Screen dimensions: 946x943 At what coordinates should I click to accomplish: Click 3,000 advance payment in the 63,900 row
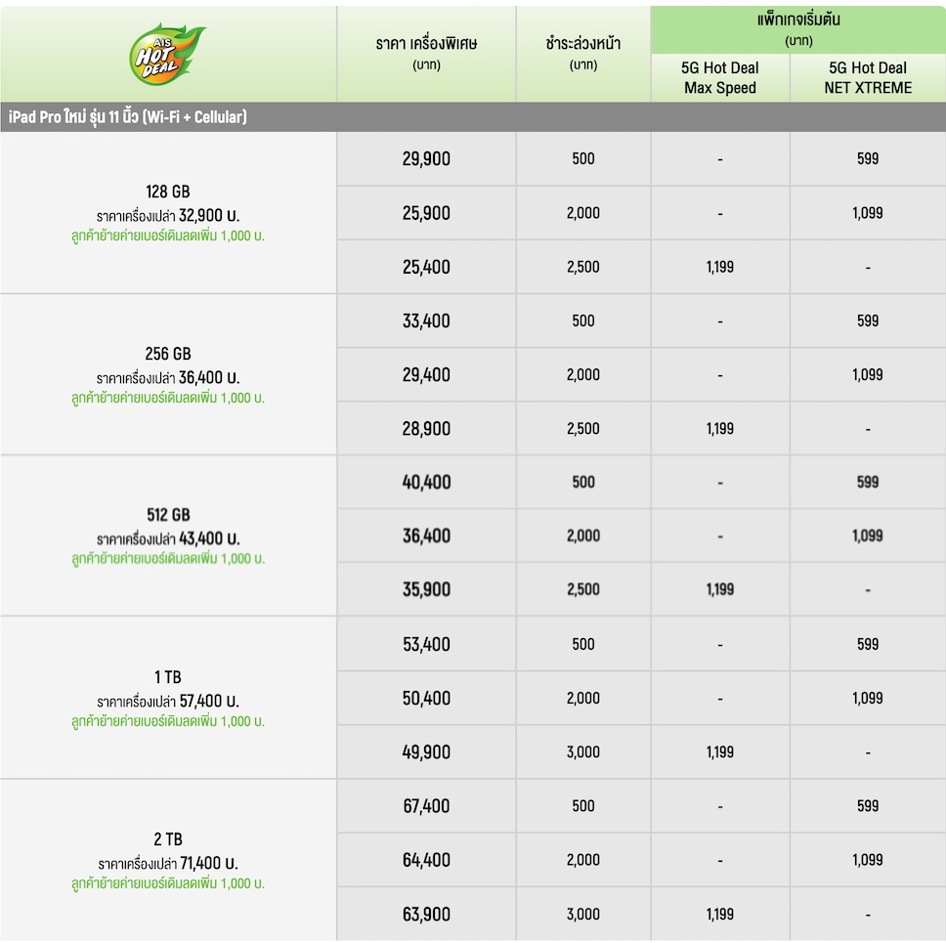583,914
